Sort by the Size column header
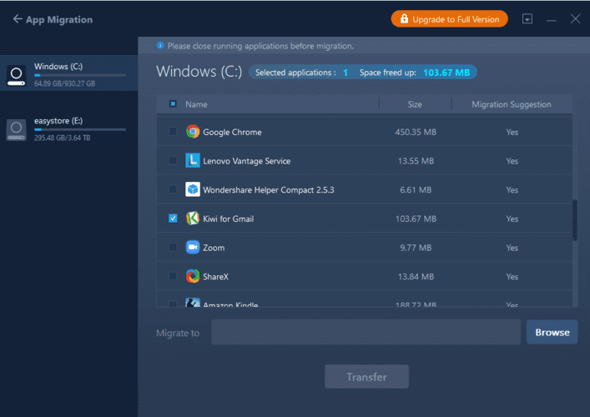Screen dimensions: 590x417 (x=415, y=104)
